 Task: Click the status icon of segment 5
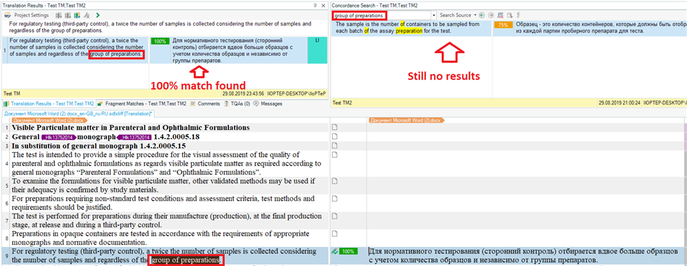coord(335,181)
